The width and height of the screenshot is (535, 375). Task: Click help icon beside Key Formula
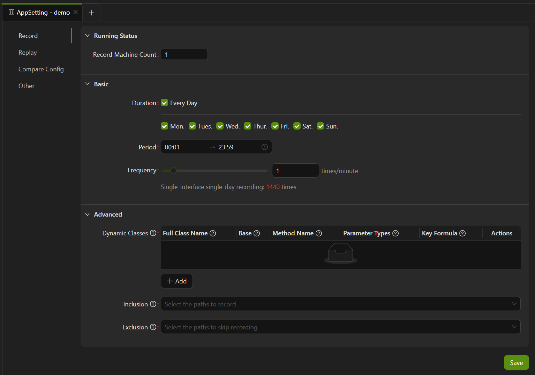[x=462, y=233]
